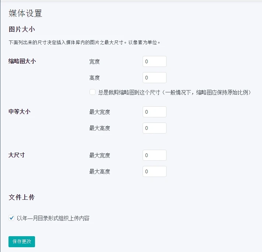
Task: Uncheck the 以年—月目录形式组织上传内容 checkbox
Action: 11,218
